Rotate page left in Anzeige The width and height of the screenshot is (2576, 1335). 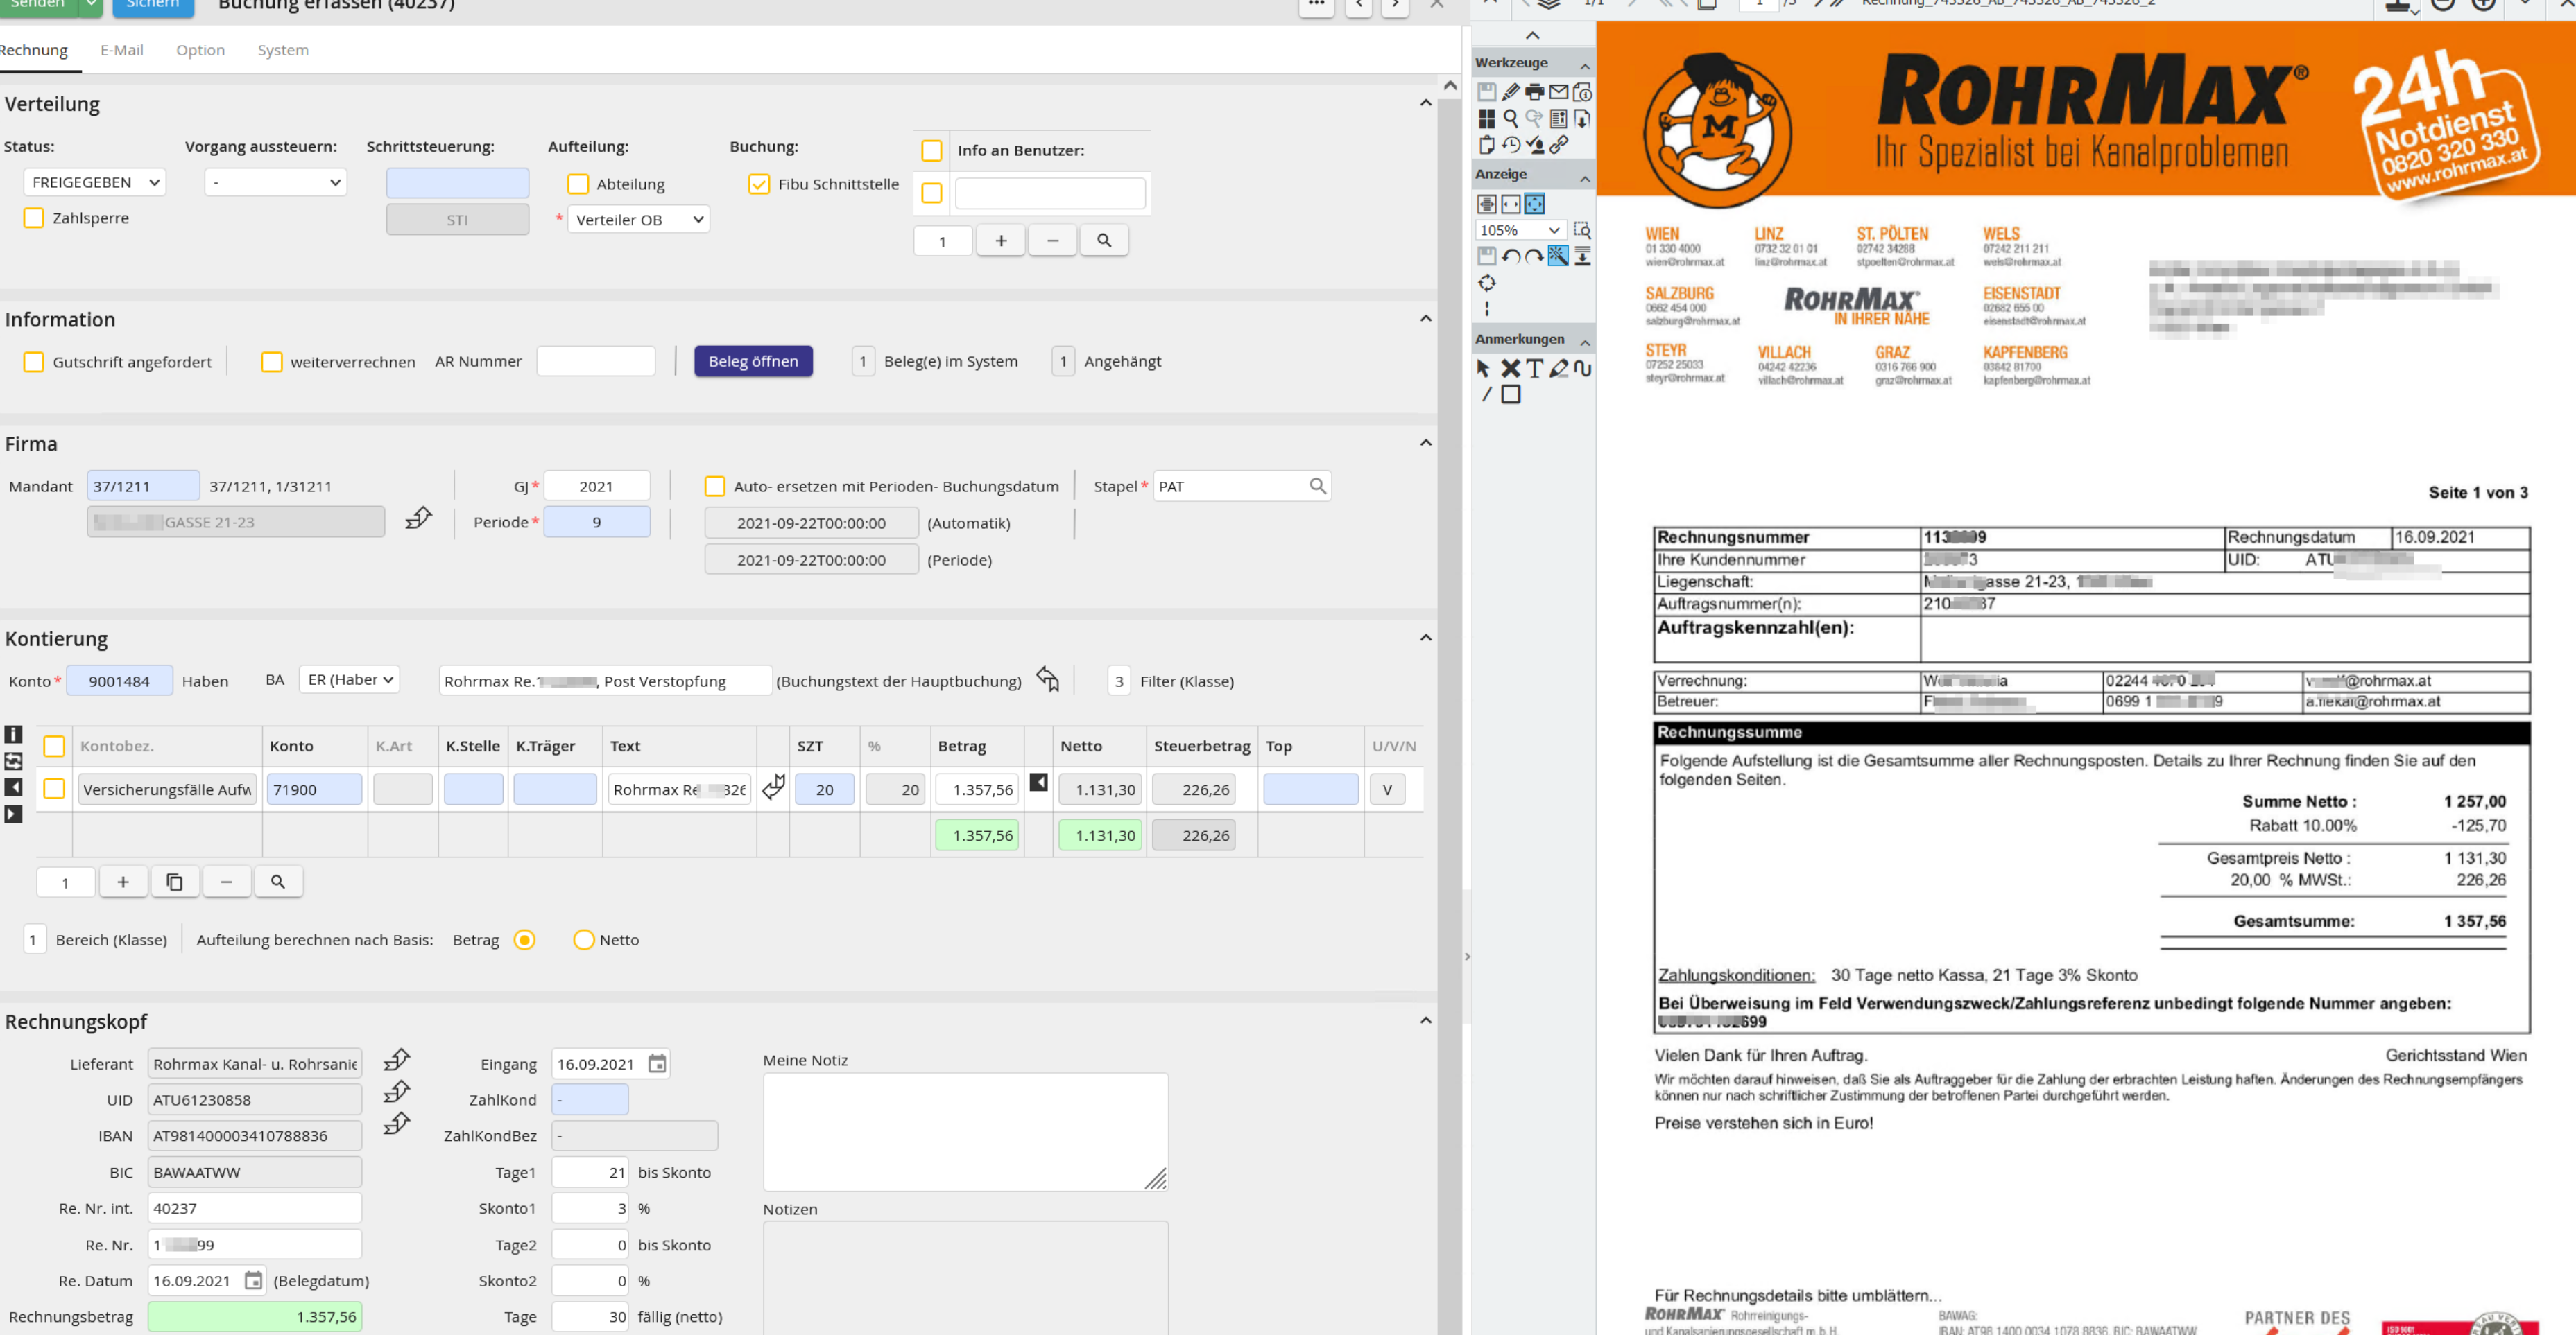click(x=1511, y=256)
